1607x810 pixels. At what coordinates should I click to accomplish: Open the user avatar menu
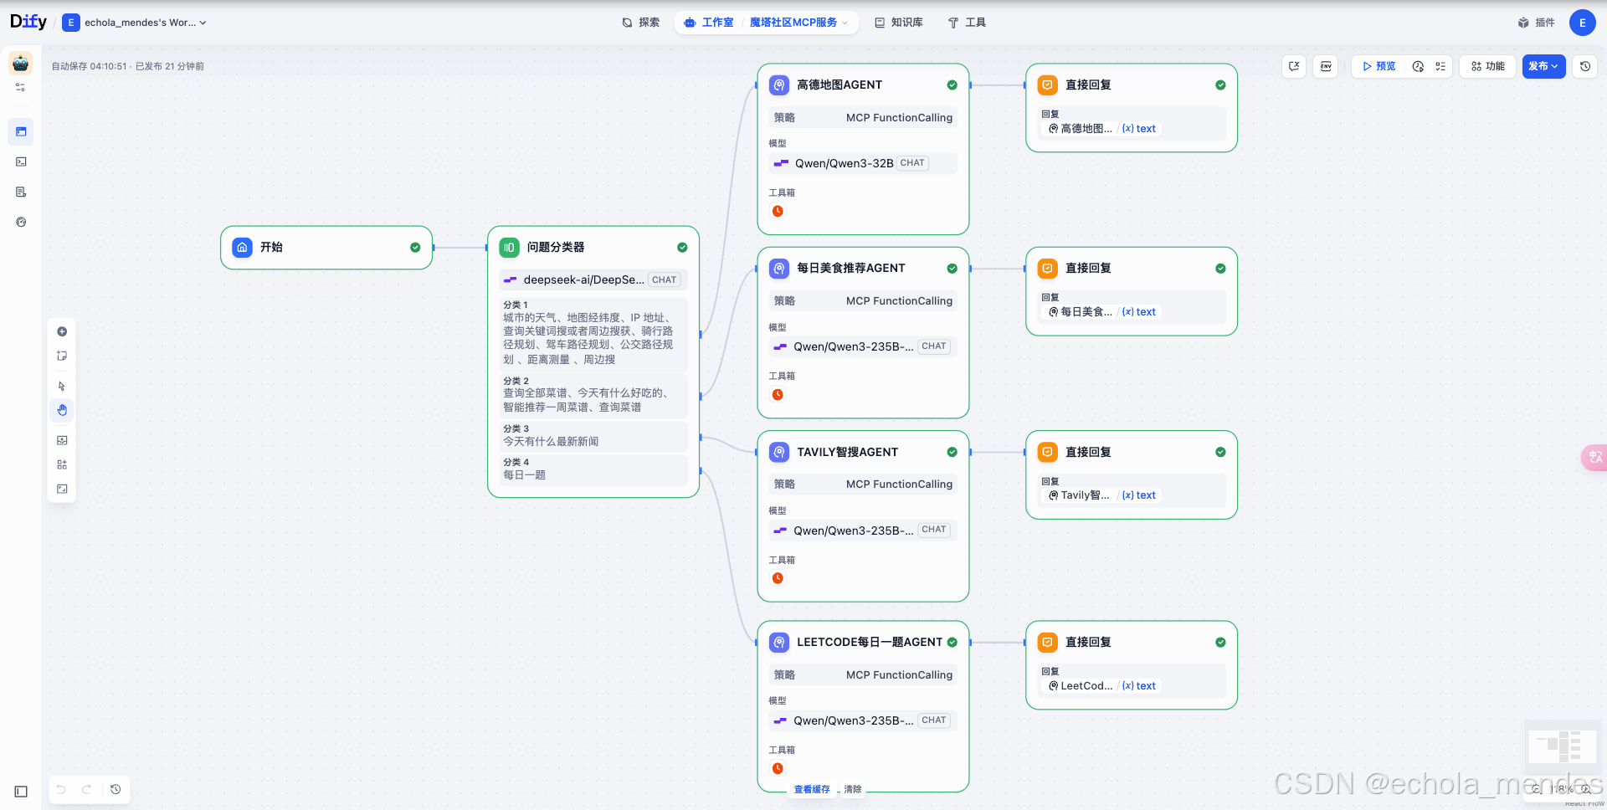coord(1582,23)
